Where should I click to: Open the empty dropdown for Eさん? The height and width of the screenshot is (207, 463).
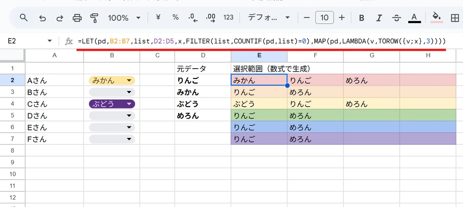[112, 127]
